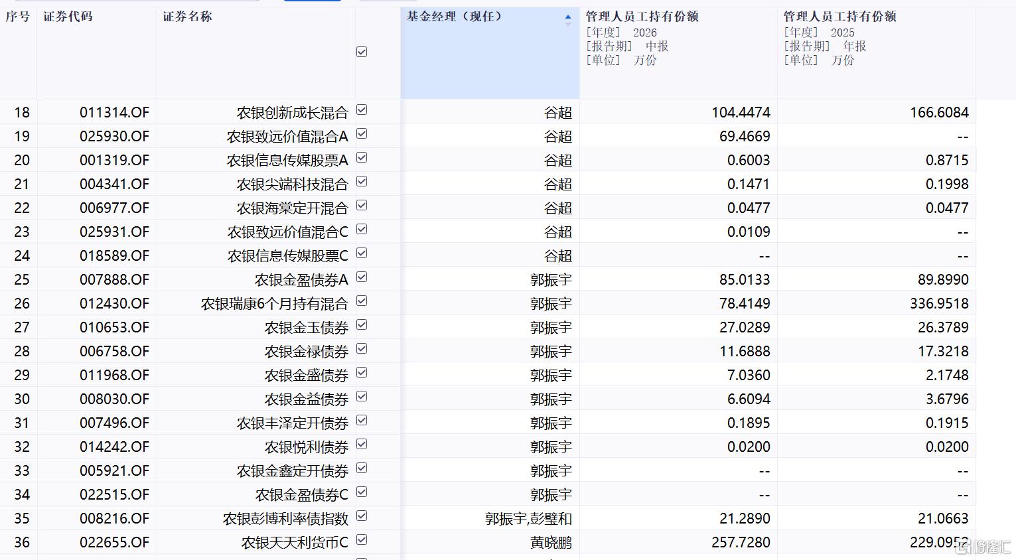Toggle the checkbox for 农银天天利货币C
1016x560 pixels.
click(362, 540)
